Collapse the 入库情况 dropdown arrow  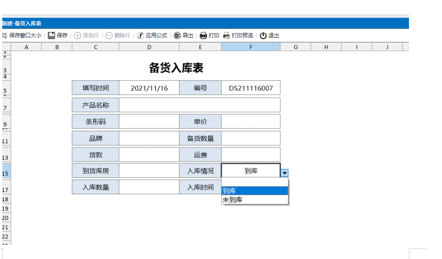pyautogui.click(x=285, y=173)
